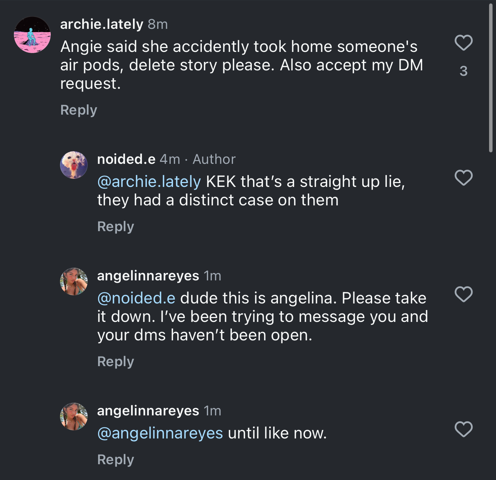Tap avatar beside 'until like now' comment
496x480 pixels.
click(x=74, y=417)
